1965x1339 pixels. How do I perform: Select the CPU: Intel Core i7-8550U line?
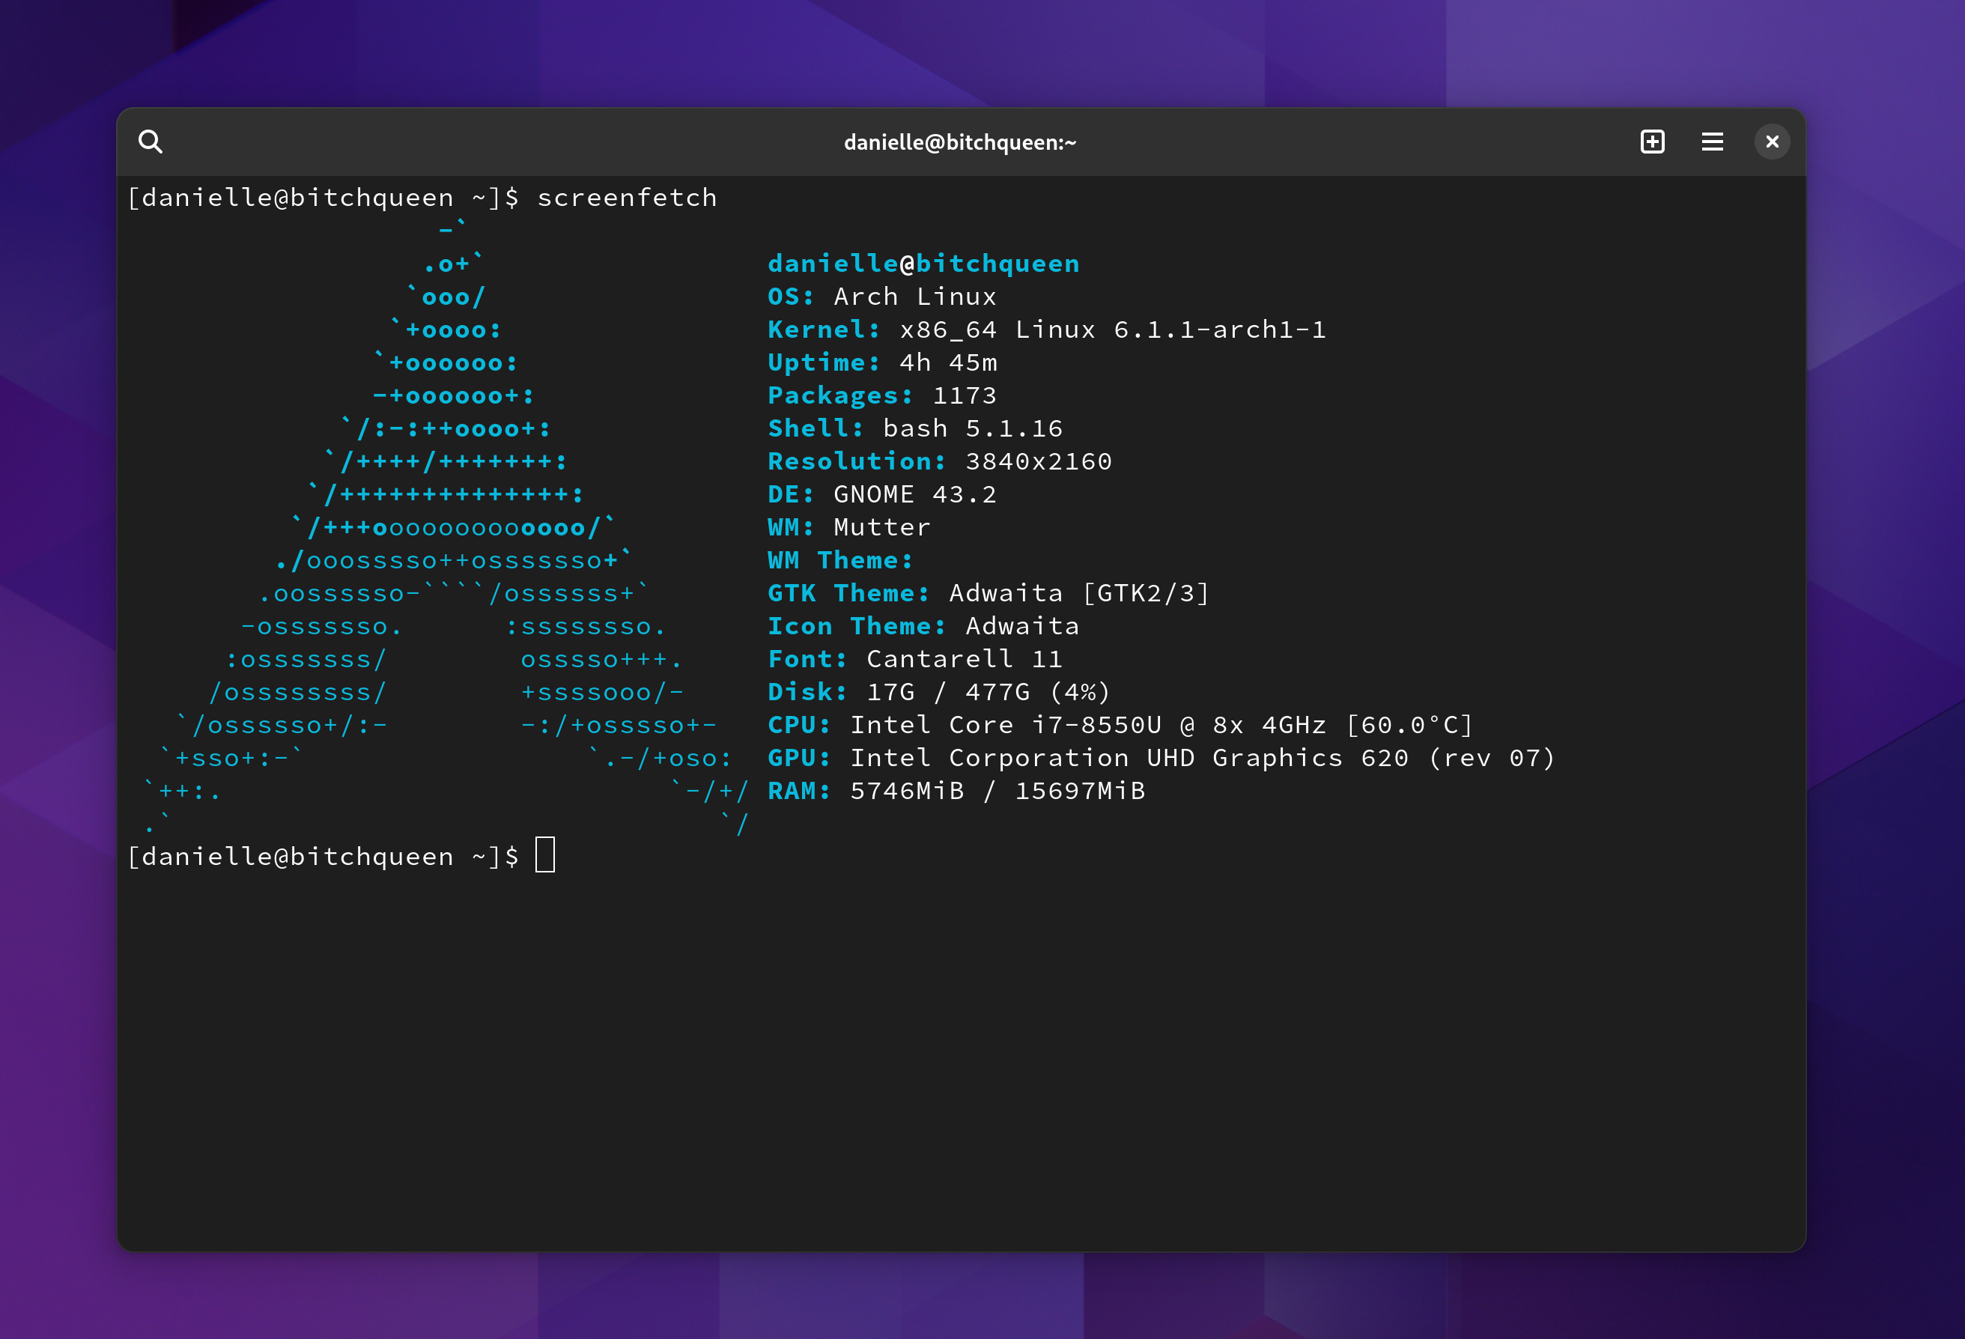tap(1120, 725)
